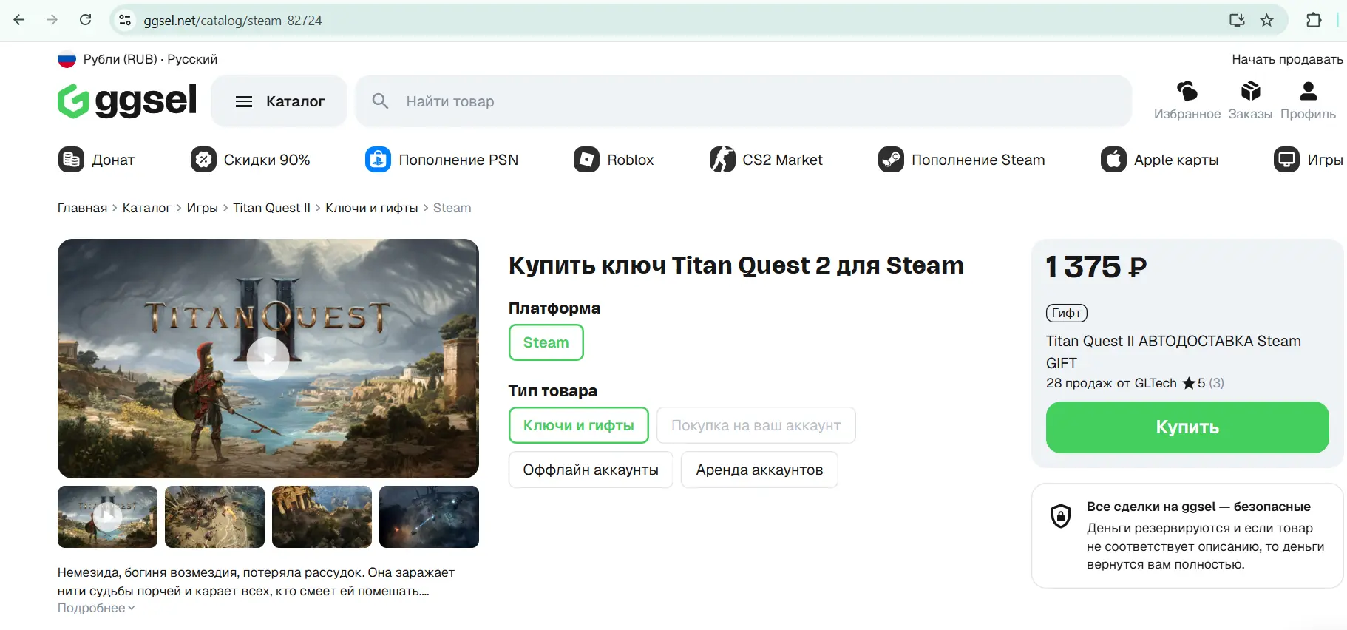1347x630 pixels.
Task: Select the fourth screenshot thumbnail
Action: [429, 517]
